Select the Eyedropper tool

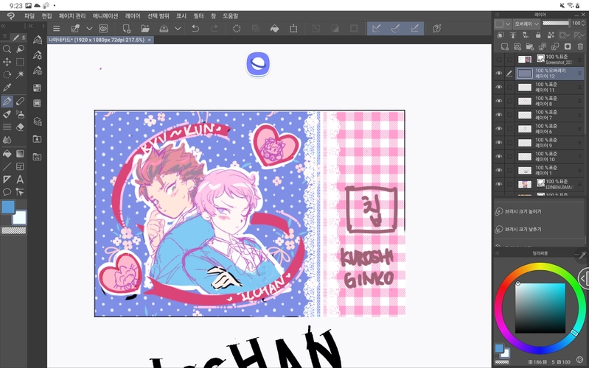point(7,88)
